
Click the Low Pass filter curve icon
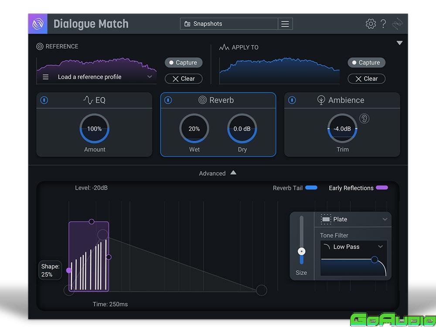pos(327,247)
